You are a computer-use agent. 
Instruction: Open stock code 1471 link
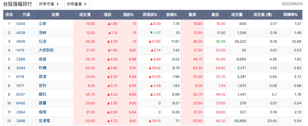click(20, 86)
